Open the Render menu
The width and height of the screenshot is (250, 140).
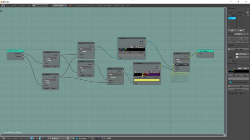(14, 6)
